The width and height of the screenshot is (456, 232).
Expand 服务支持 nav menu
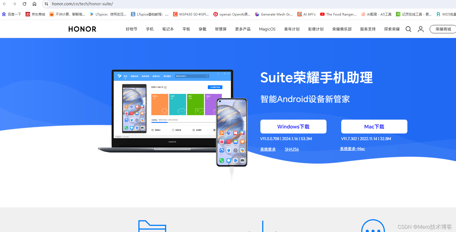(368, 29)
